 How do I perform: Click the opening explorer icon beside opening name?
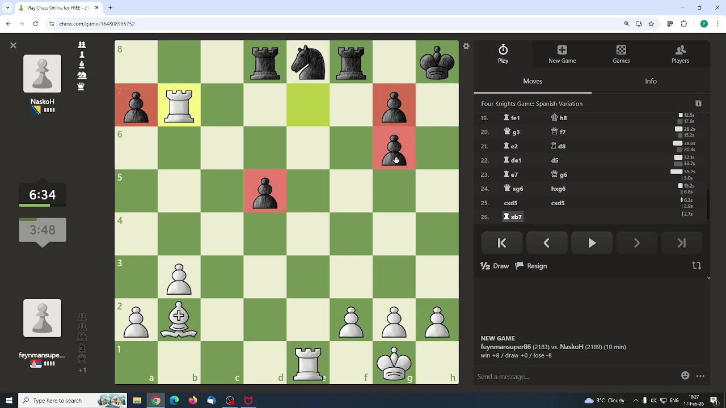tap(698, 104)
